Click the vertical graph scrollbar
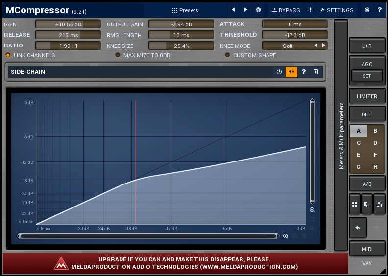 [x=312, y=152]
